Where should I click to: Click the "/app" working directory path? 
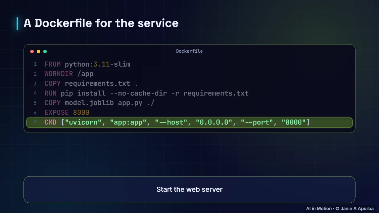tap(85, 74)
